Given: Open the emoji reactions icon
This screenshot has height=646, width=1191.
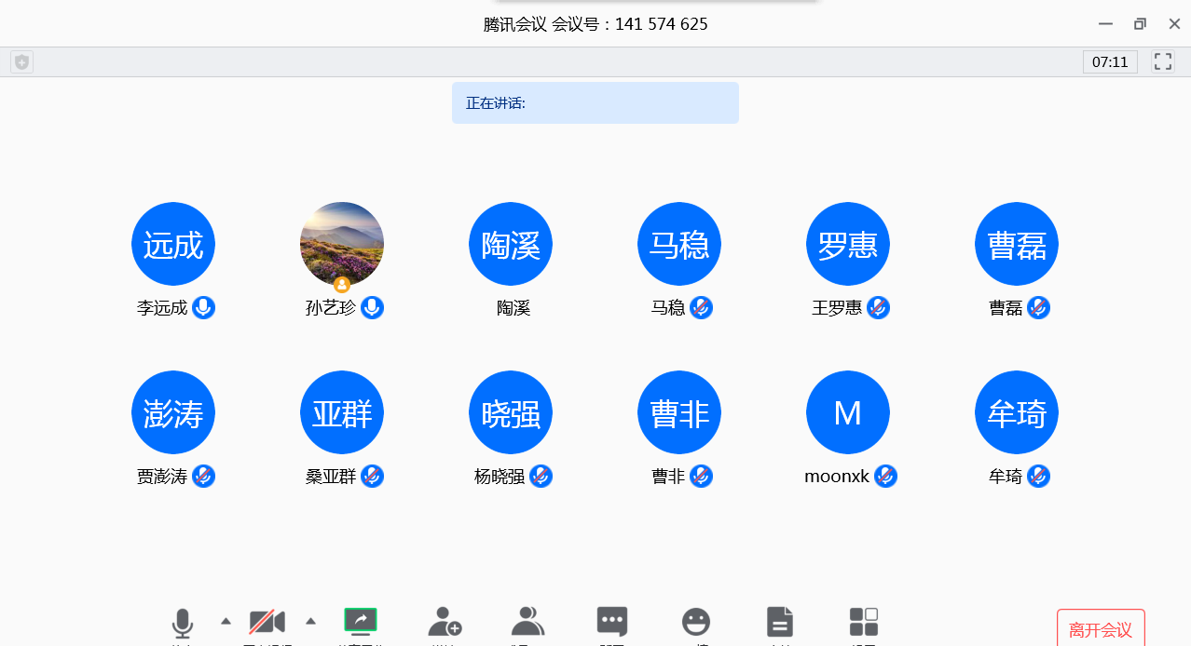Looking at the screenshot, I should pos(696,622).
